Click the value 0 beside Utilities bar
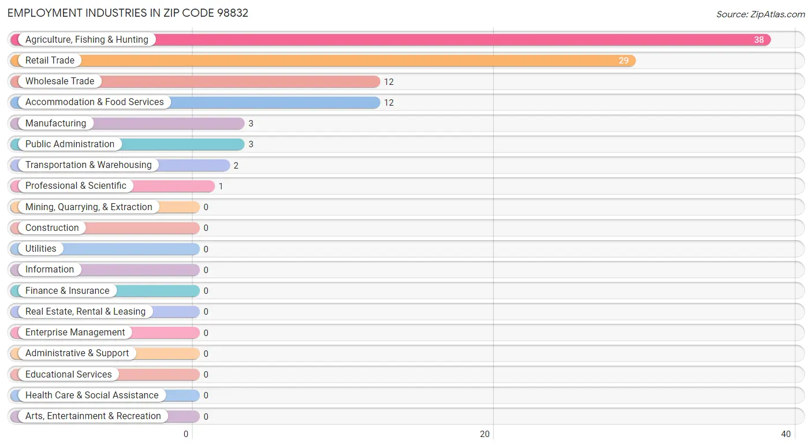 206,249
